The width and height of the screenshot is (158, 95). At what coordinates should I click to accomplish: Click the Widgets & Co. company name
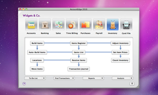coord(31,16)
